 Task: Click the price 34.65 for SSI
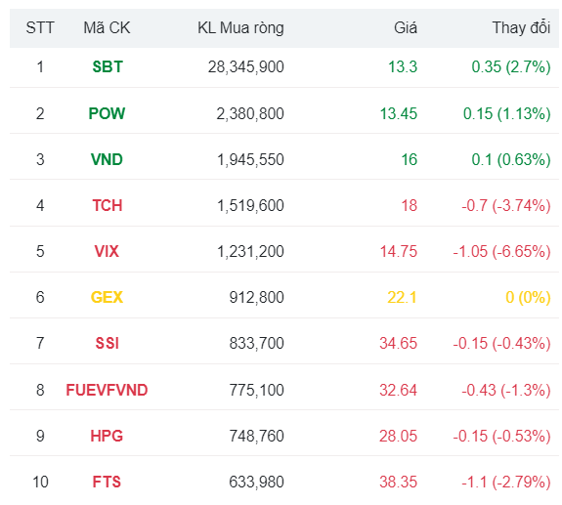coord(399,343)
